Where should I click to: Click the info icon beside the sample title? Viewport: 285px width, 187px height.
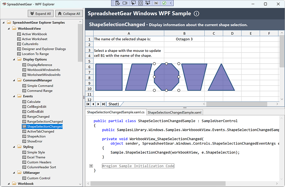tap(196, 14)
